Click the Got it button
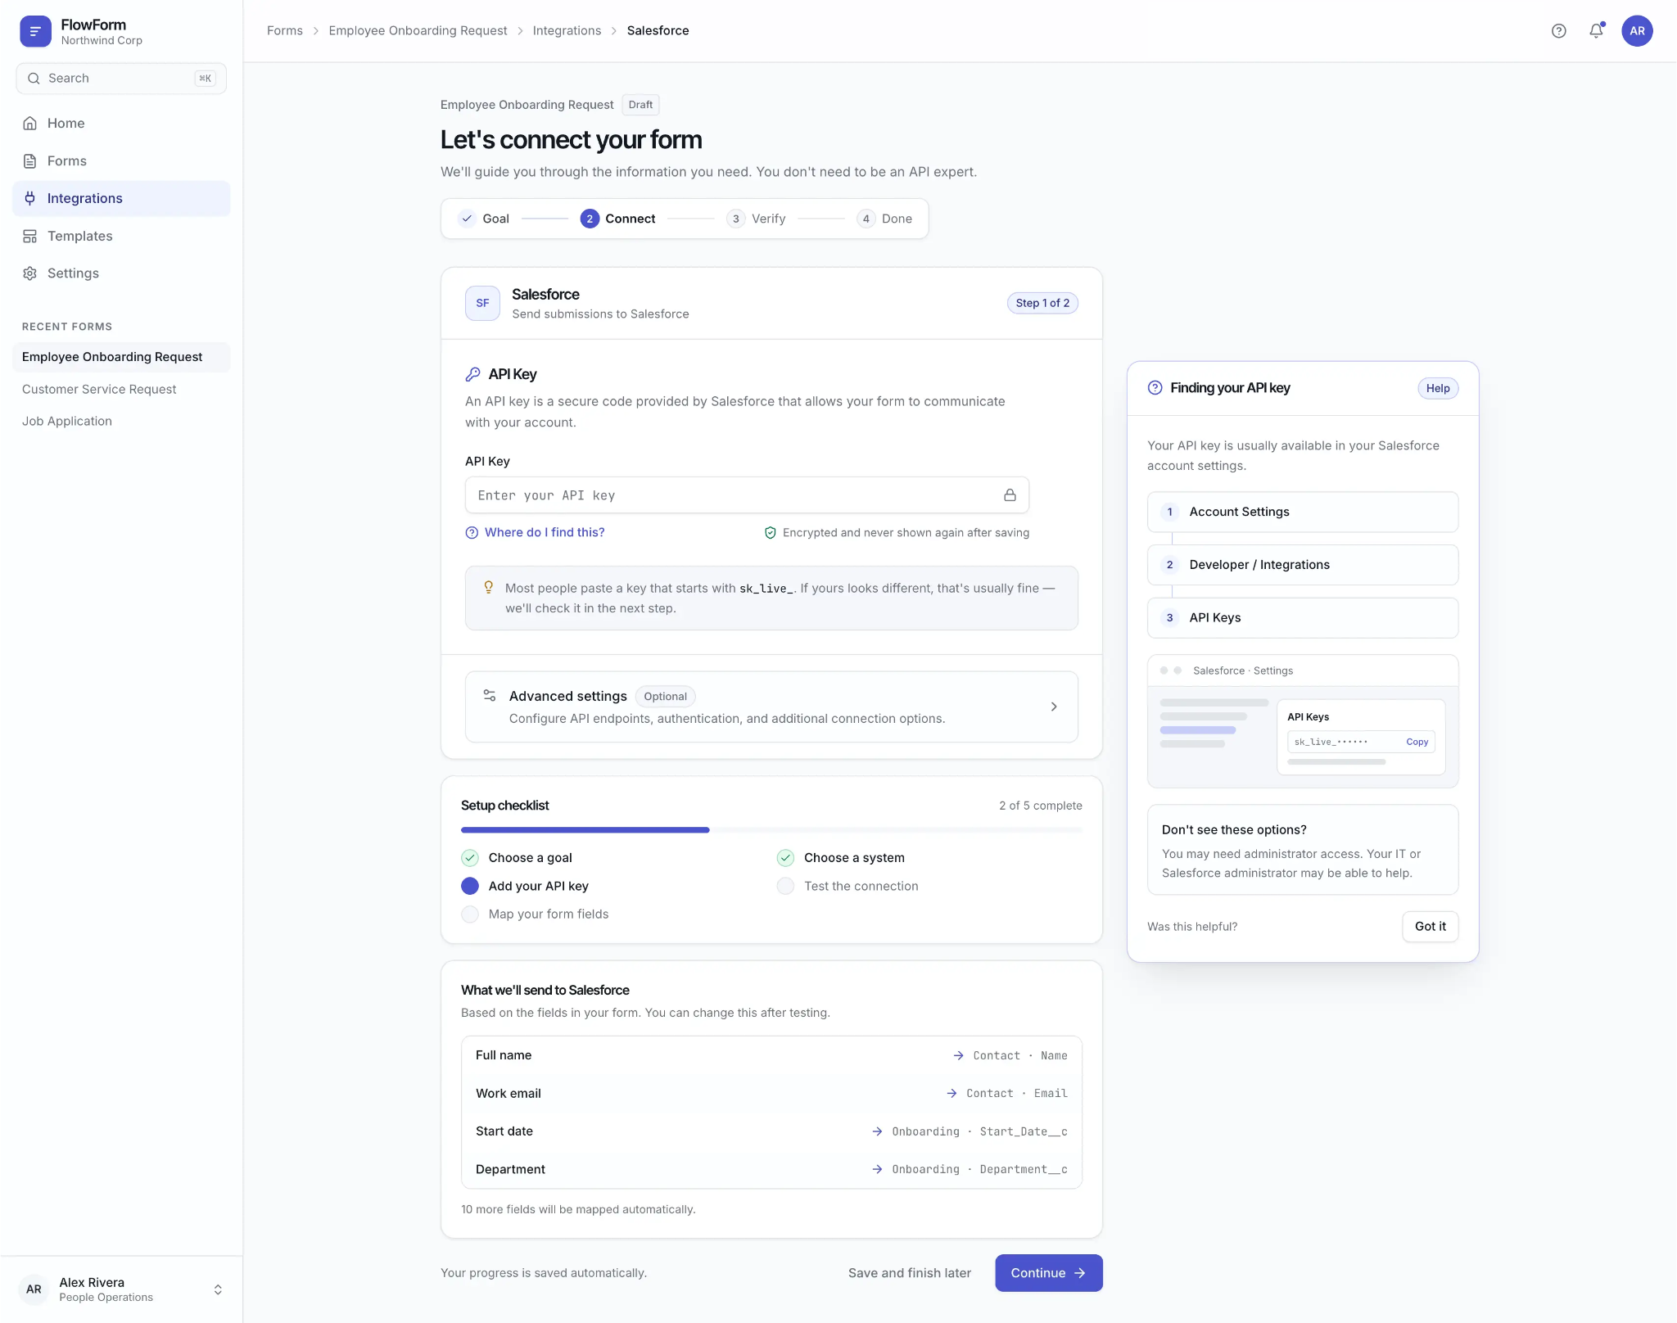Screen dimensions: 1677x1323 click(x=1430, y=927)
